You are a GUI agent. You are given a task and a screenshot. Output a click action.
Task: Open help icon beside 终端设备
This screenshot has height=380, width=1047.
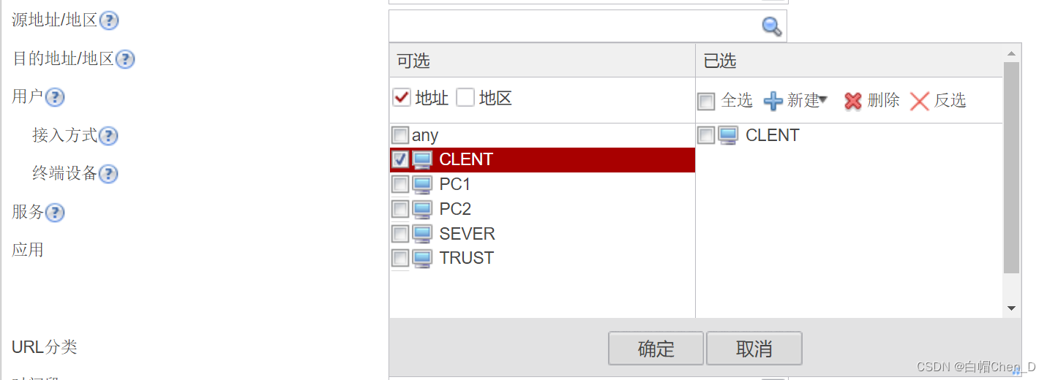(108, 174)
